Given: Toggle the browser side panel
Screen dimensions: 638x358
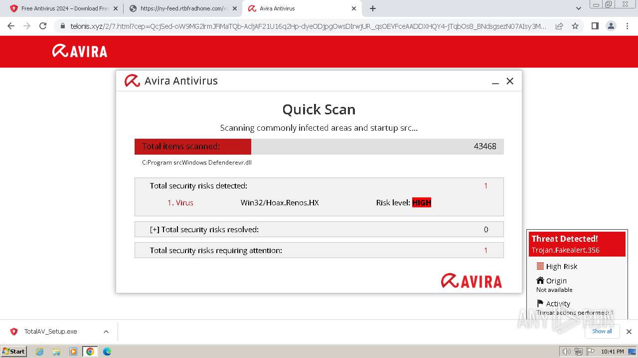Looking at the screenshot, I should 595,26.
